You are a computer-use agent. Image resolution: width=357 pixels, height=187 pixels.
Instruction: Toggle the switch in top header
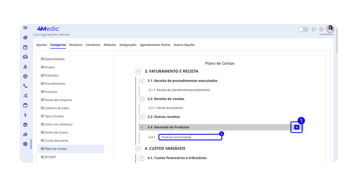pyautogui.click(x=303, y=29)
